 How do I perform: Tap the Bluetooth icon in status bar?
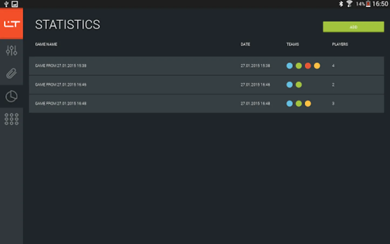pyautogui.click(x=341, y=4)
